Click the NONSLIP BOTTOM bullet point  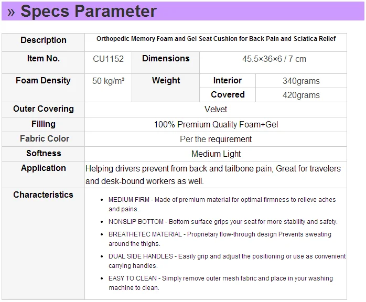click(x=223, y=222)
